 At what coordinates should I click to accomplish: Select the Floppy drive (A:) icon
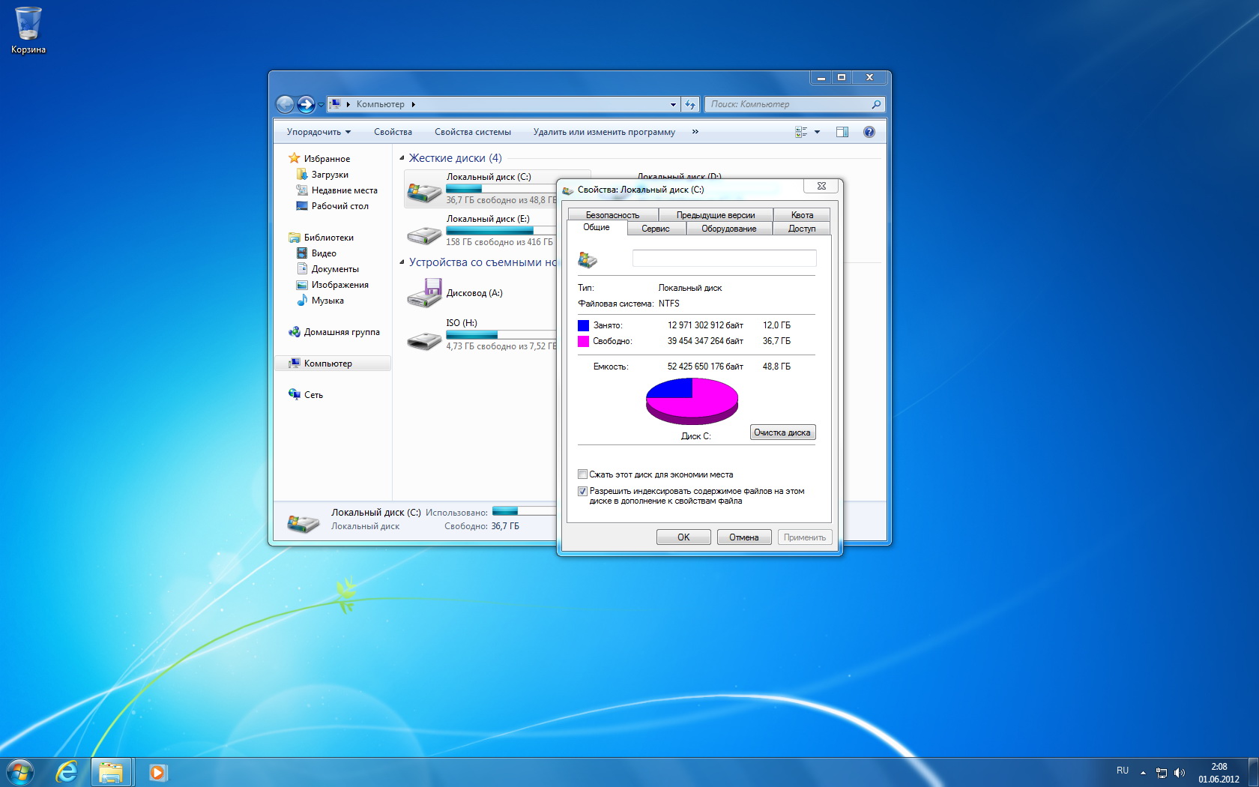(424, 293)
